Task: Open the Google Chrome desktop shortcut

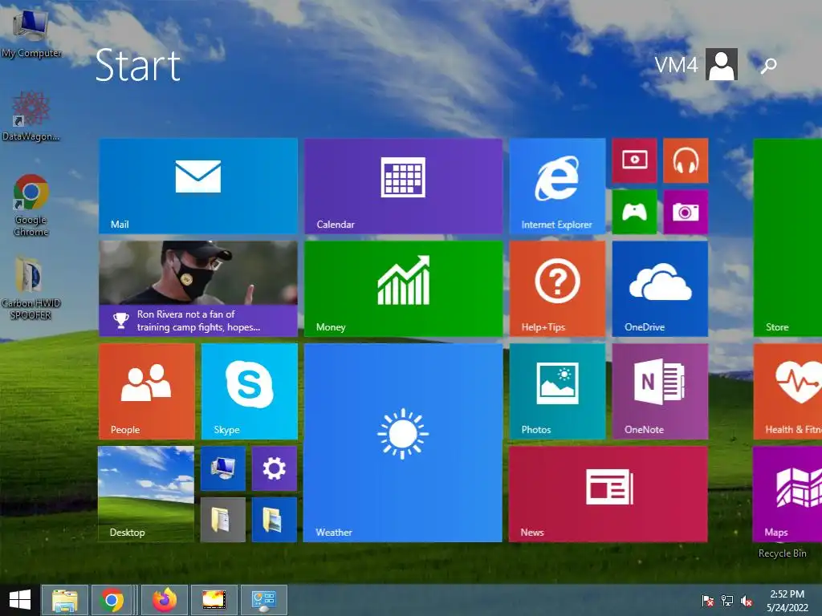Action: [x=31, y=205]
